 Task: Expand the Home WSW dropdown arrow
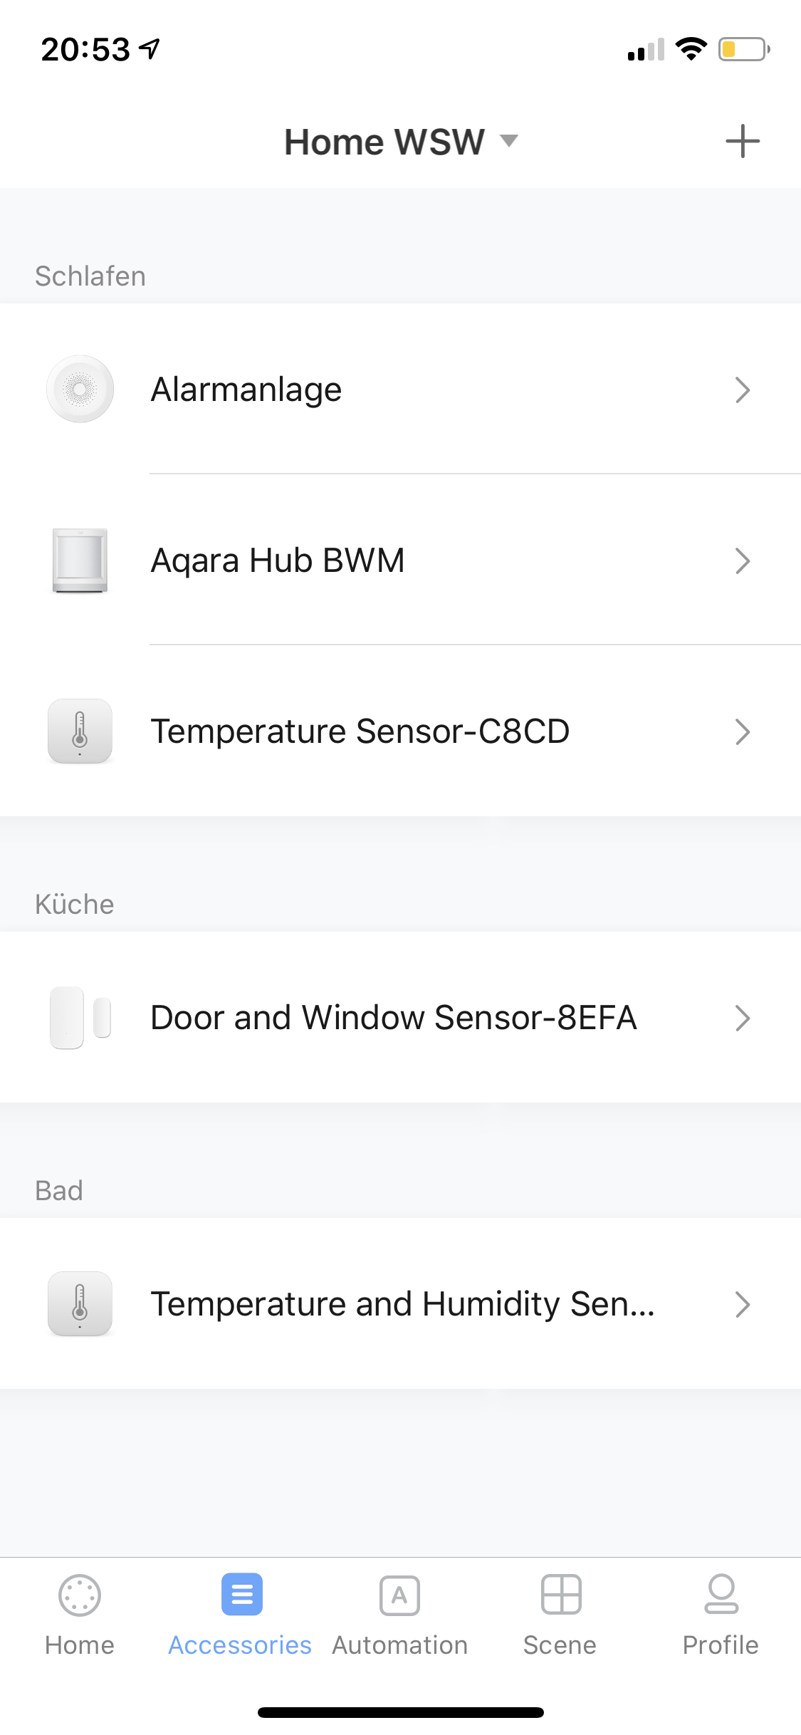pos(509,140)
